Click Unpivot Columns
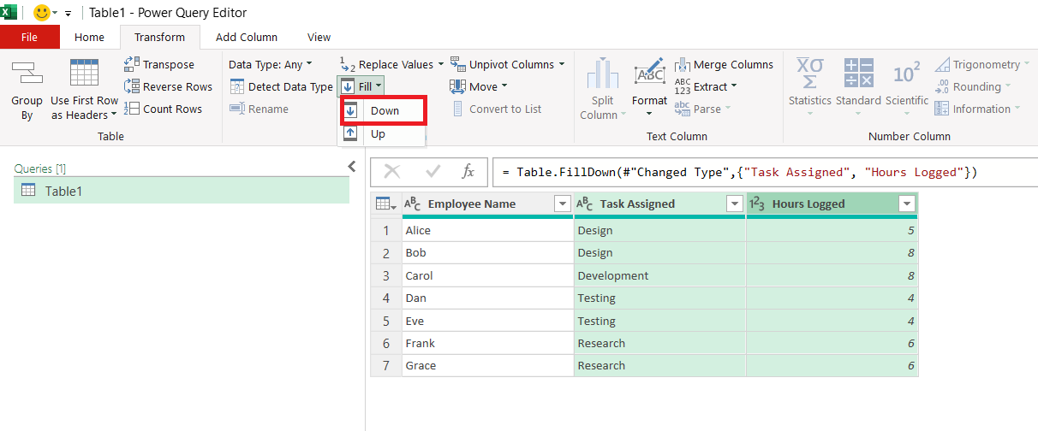The image size is (1038, 431). tap(507, 64)
